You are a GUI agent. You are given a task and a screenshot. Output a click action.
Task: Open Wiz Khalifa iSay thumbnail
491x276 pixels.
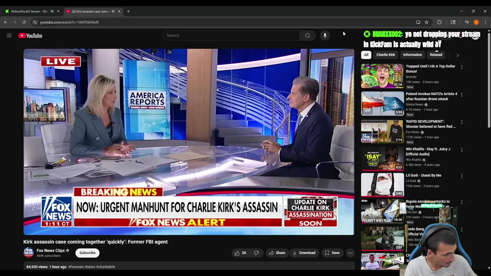click(382, 159)
